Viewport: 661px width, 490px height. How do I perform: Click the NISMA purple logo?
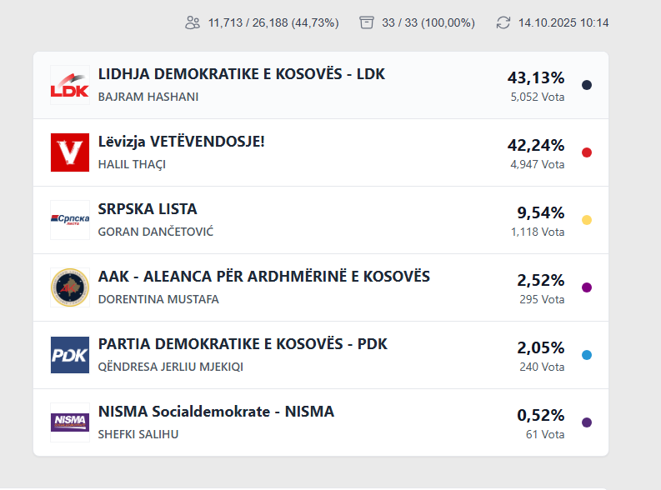click(69, 422)
